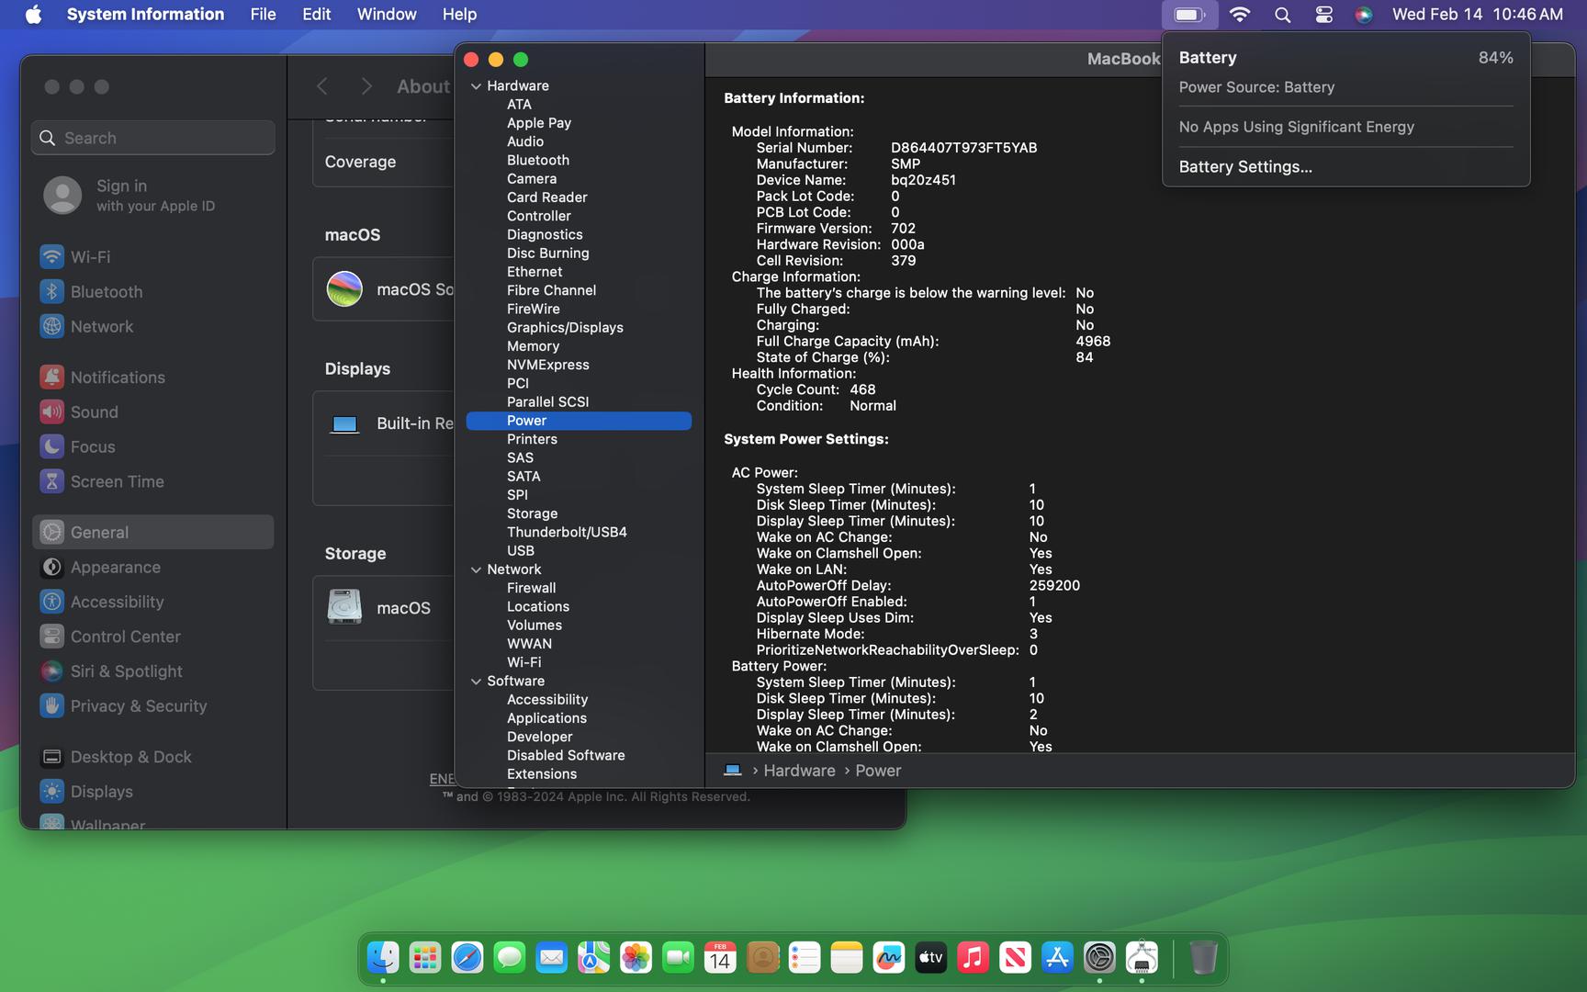Open Launchpad from the Dock
Image resolution: width=1587 pixels, height=992 pixels.
click(x=425, y=958)
